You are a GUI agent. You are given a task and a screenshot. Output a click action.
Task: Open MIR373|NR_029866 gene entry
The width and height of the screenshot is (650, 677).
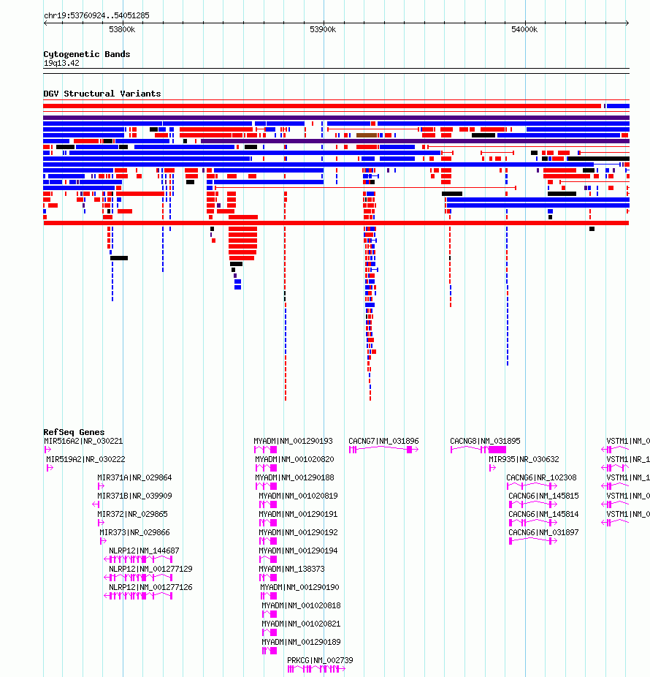click(134, 532)
